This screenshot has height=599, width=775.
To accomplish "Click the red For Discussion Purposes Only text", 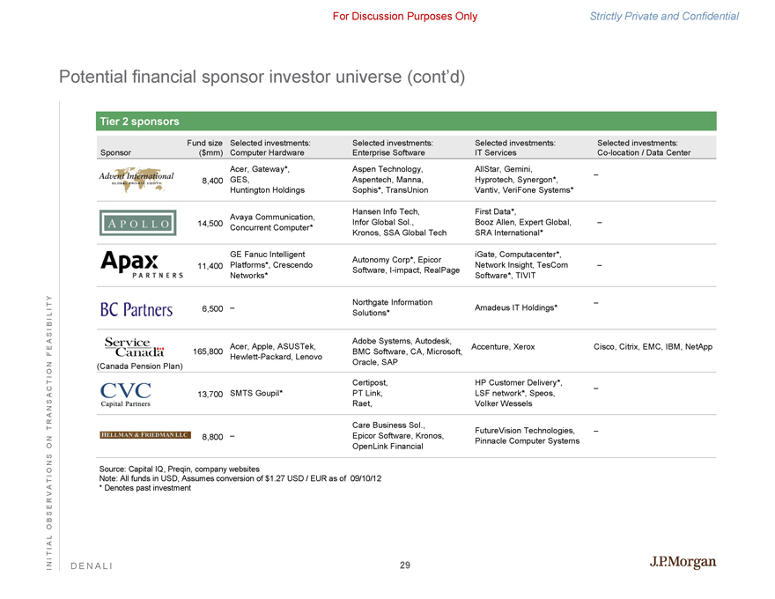I will click(x=405, y=16).
